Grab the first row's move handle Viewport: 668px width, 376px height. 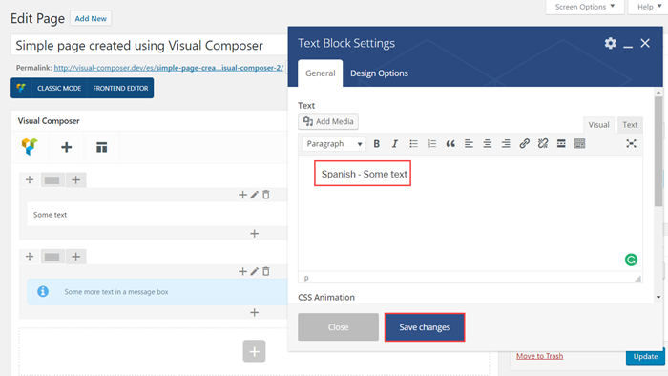30,179
